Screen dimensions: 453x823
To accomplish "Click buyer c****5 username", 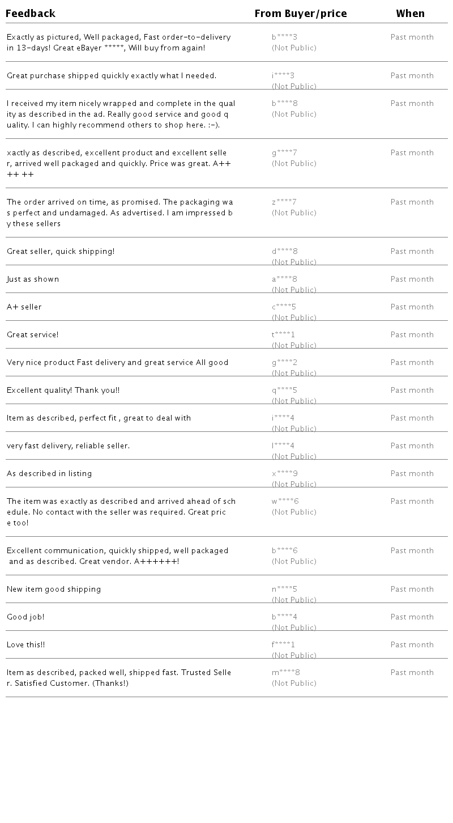I will (284, 307).
